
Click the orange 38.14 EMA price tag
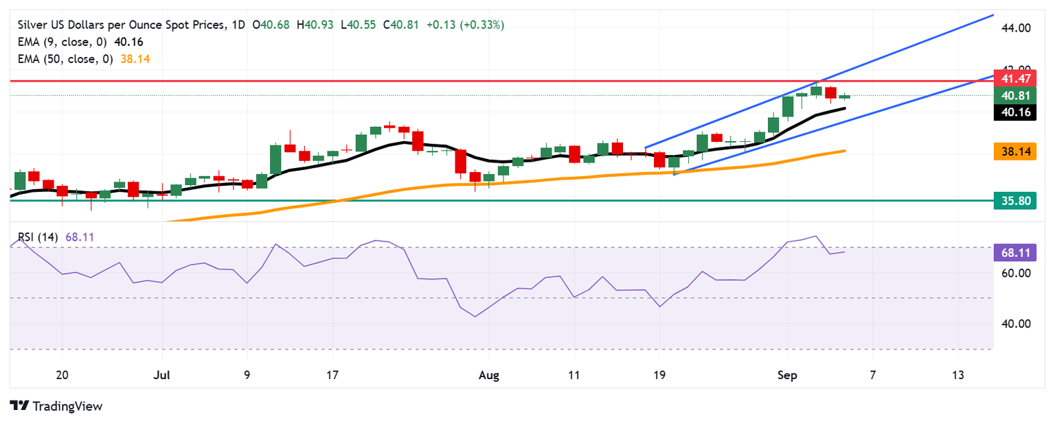[x=1015, y=151]
